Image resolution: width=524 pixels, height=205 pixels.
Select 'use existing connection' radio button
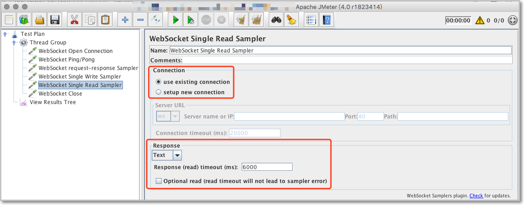pos(159,82)
